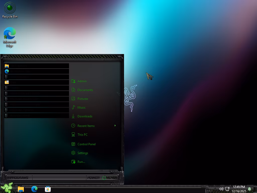Expand the Recent Items submenu arrow
Image resolution: width=257 pixels, height=193 pixels.
point(115,126)
